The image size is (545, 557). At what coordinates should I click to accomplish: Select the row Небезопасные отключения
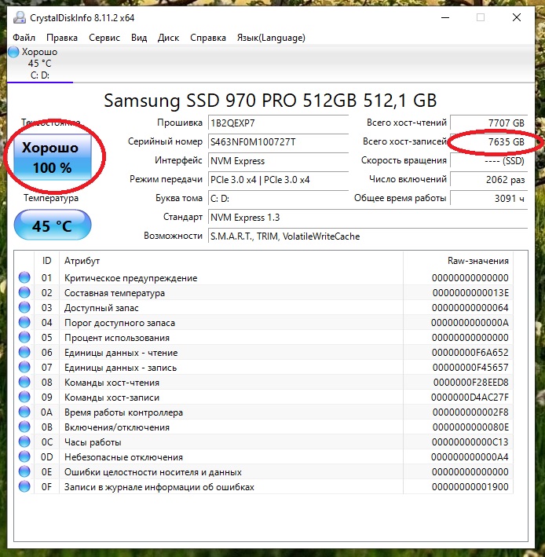[x=264, y=456]
